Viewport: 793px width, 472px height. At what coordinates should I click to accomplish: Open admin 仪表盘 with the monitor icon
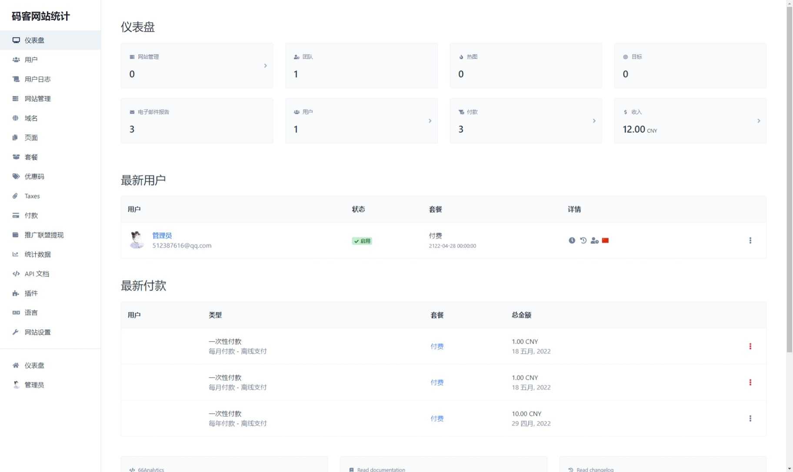click(16, 40)
